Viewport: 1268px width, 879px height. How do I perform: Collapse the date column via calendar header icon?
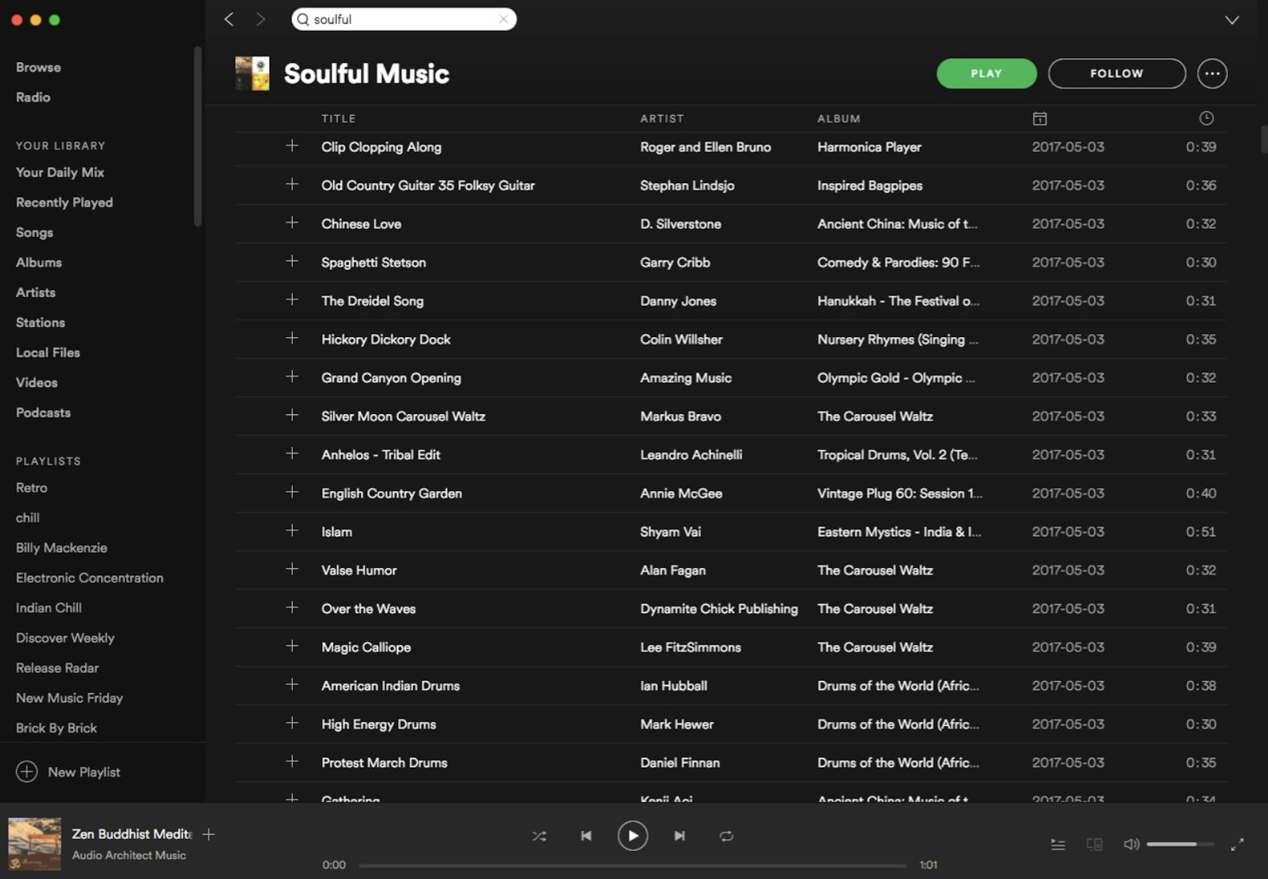(x=1039, y=119)
